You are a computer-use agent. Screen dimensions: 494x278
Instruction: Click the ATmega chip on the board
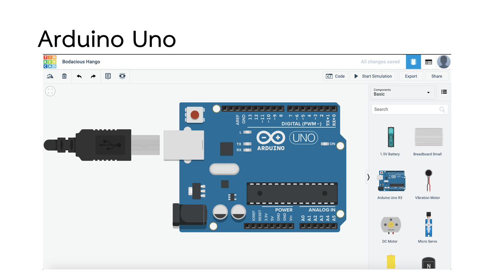292,193
